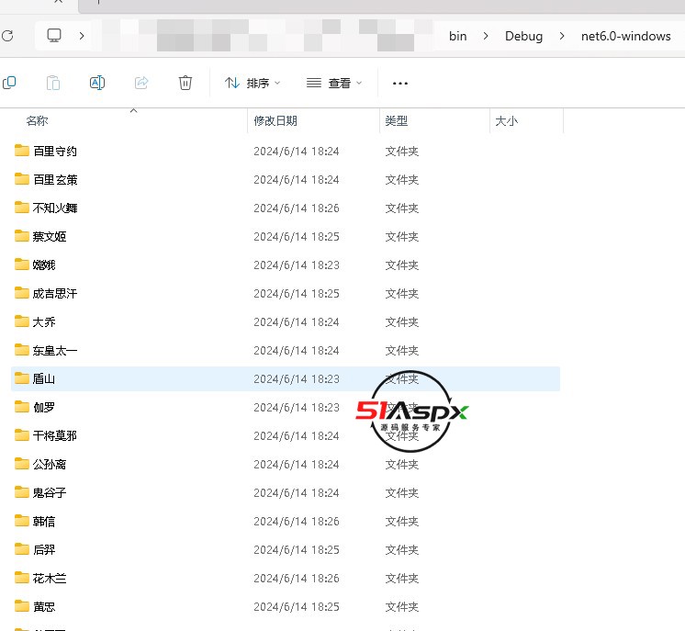Click the date cell of 花木兰 row

coord(297,578)
